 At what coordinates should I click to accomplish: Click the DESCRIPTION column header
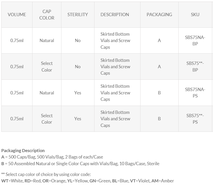click(115, 15)
